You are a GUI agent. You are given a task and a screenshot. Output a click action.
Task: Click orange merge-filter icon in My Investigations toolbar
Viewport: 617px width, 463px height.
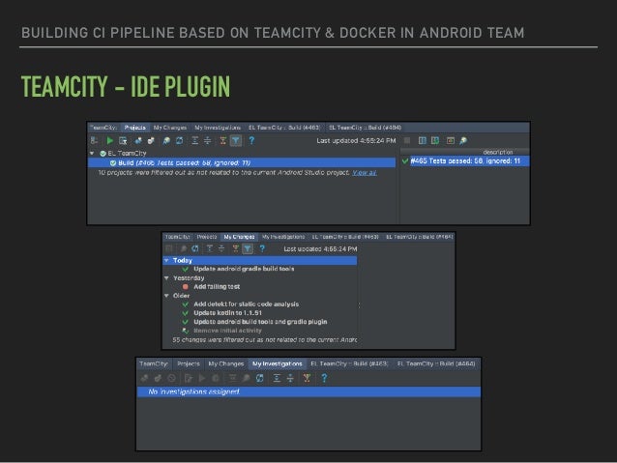(307, 378)
